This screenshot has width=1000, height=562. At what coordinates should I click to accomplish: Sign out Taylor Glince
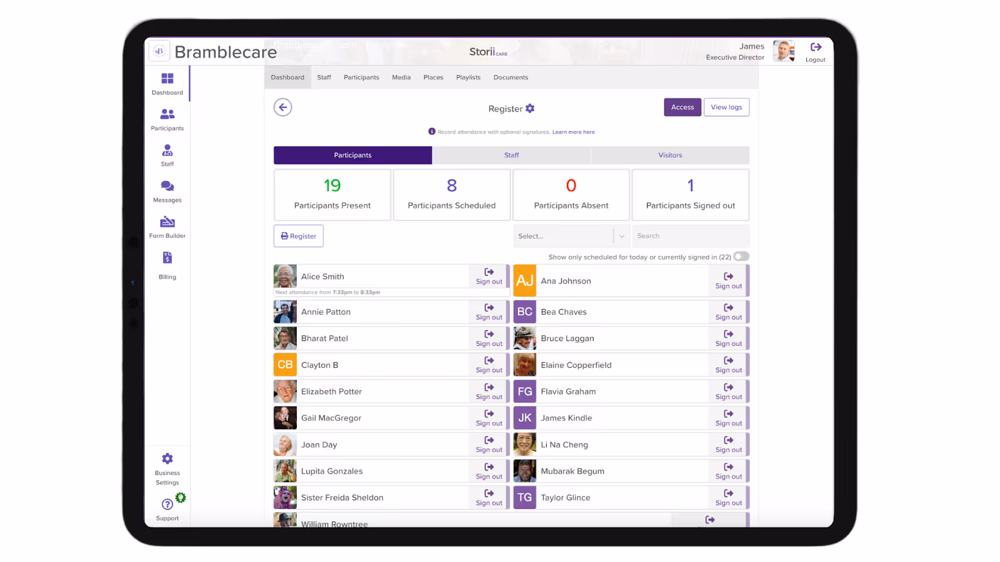[729, 498]
